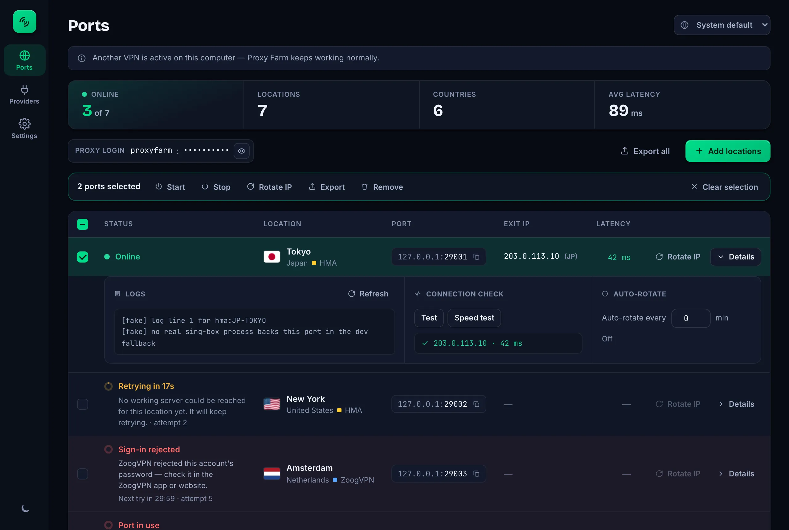Viewport: 789px width, 530px height.
Task: Click the Port in use status icon
Action: point(108,525)
